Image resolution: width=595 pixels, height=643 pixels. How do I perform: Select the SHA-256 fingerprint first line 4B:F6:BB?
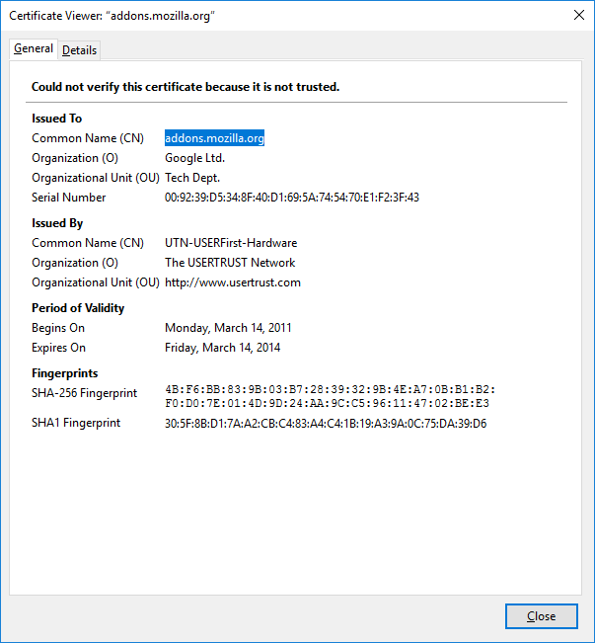[331, 389]
